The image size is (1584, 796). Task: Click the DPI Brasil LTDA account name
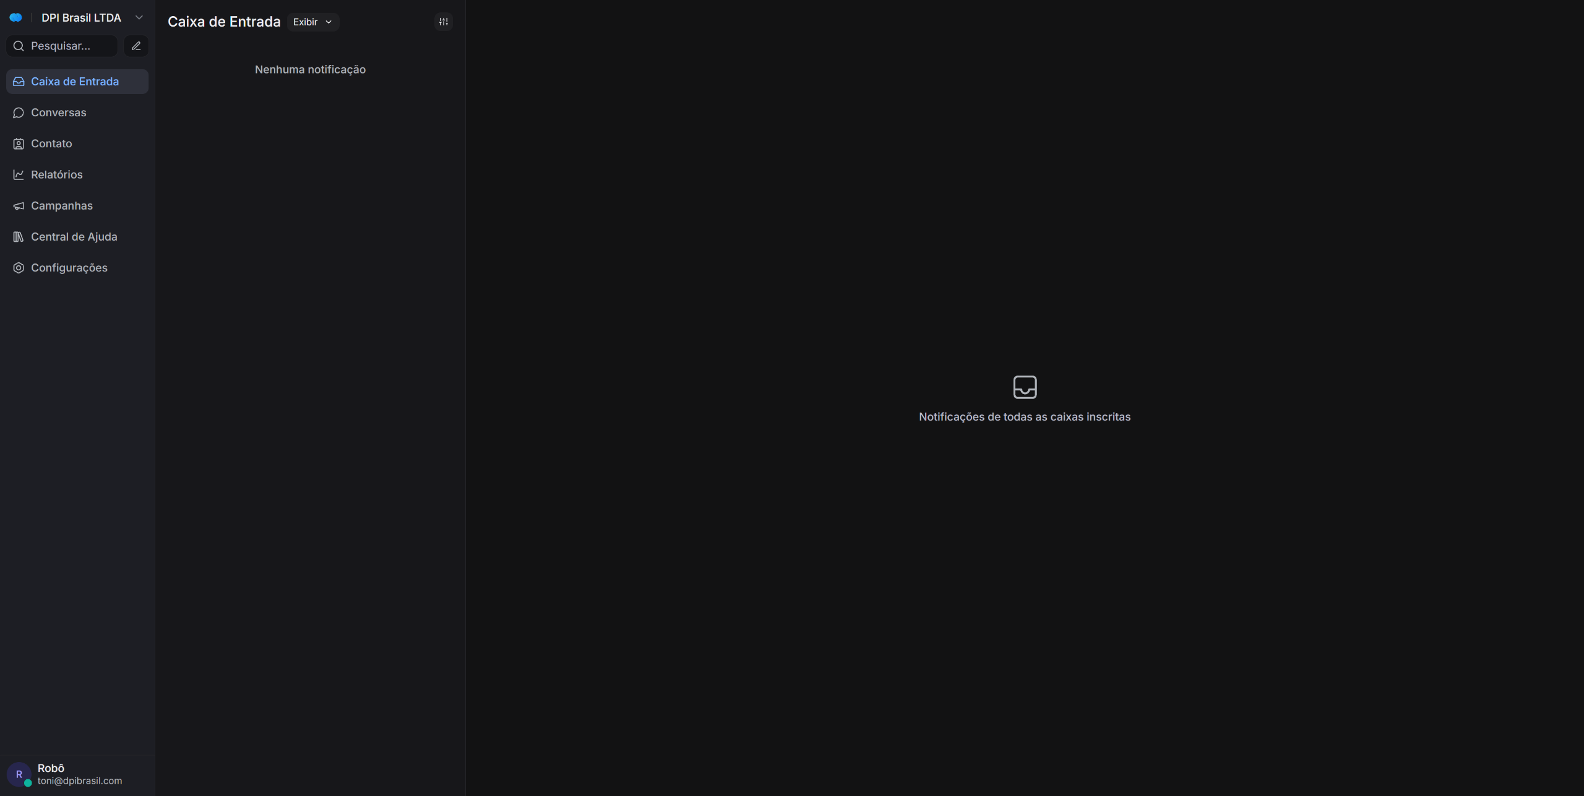[81, 18]
